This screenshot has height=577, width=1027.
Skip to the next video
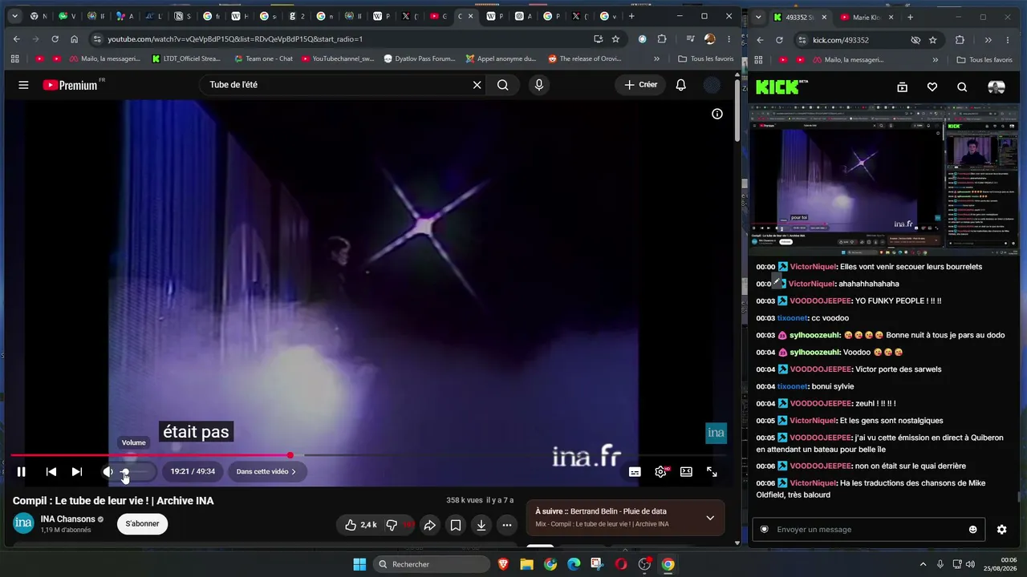(77, 472)
